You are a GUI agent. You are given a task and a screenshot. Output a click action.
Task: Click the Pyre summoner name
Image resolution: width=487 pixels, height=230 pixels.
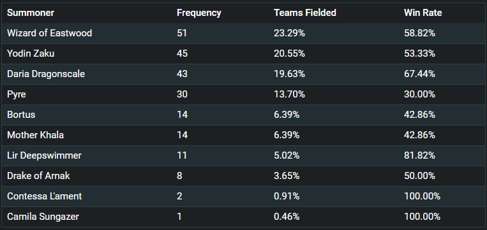pos(16,94)
